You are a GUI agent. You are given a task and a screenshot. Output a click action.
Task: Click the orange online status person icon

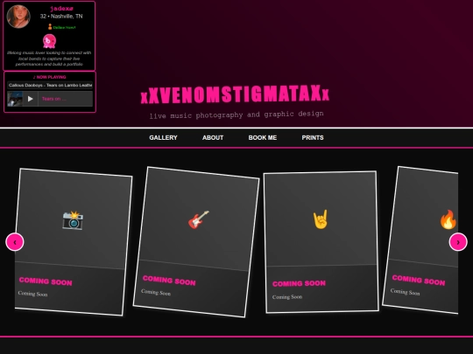(x=50, y=27)
